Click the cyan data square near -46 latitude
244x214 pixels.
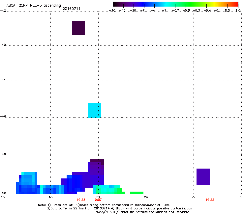pyautogui.click(x=94, y=110)
